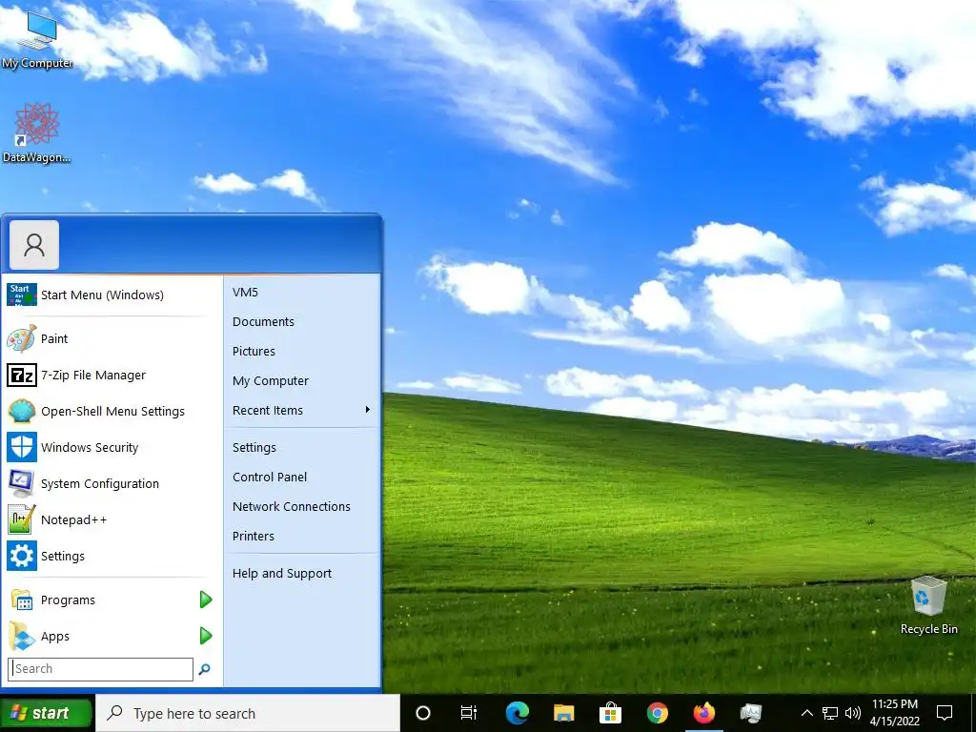This screenshot has height=732, width=976.
Task: Launch Google Chrome from taskbar
Action: tap(657, 713)
